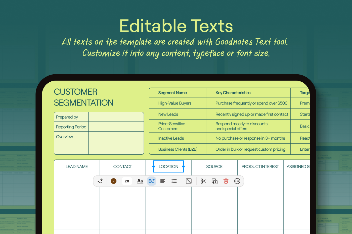Click the empty Reporting Period field
This screenshot has height=234, width=352.
[116, 127]
